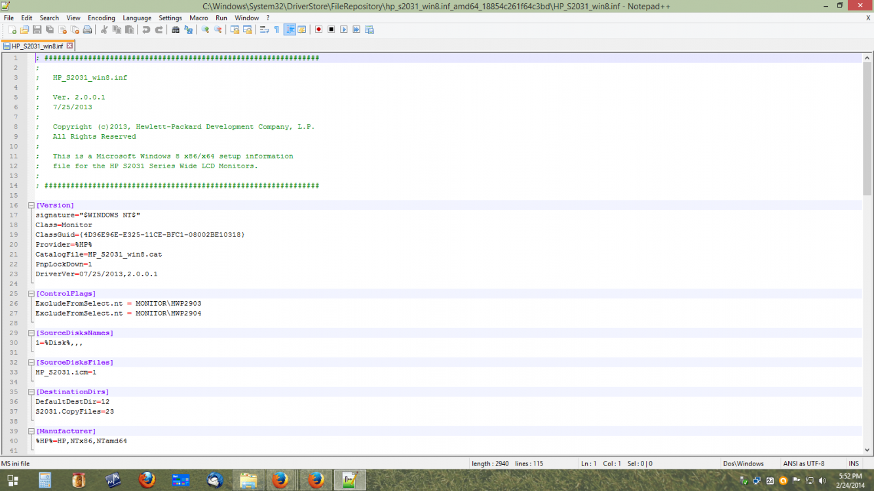Image resolution: width=874 pixels, height=491 pixels.
Task: Open the Language menu
Action: [137, 18]
